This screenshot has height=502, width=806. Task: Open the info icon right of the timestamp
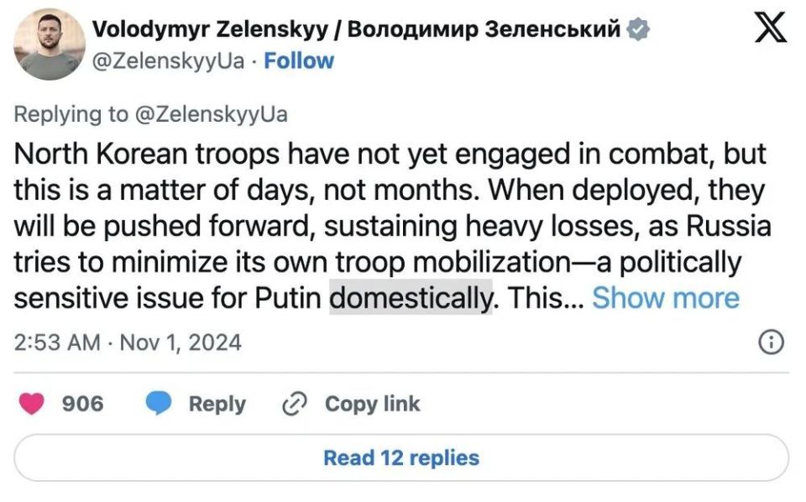pos(771,342)
